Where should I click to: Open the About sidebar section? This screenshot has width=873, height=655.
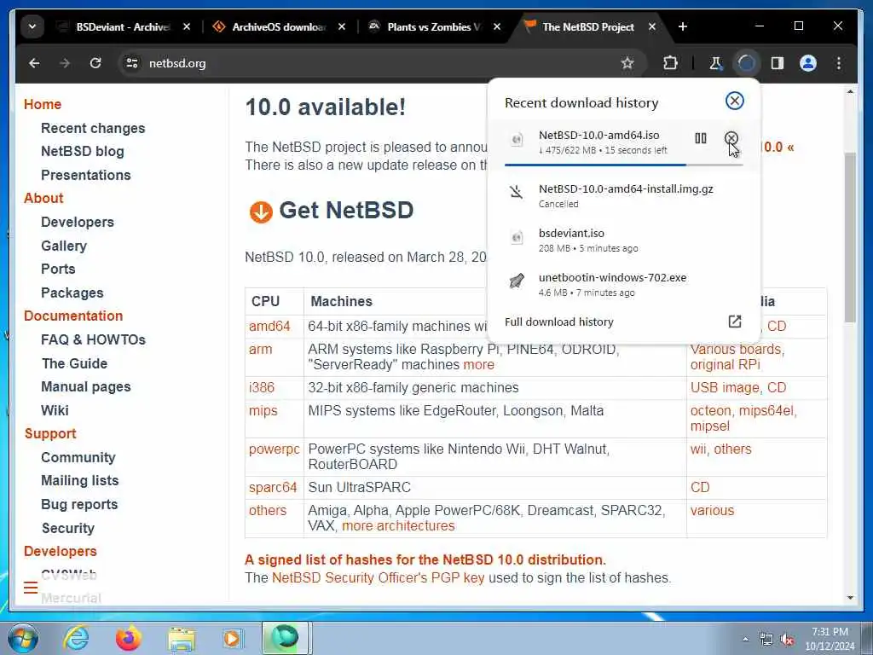pyautogui.click(x=43, y=198)
